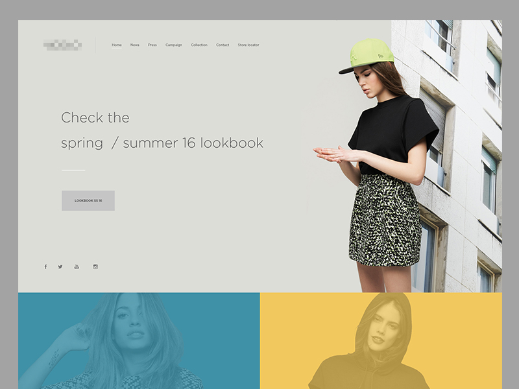Click the 'spring / summer 16 lookbook' heading
Screen dimensions: 519x389
click(x=162, y=143)
